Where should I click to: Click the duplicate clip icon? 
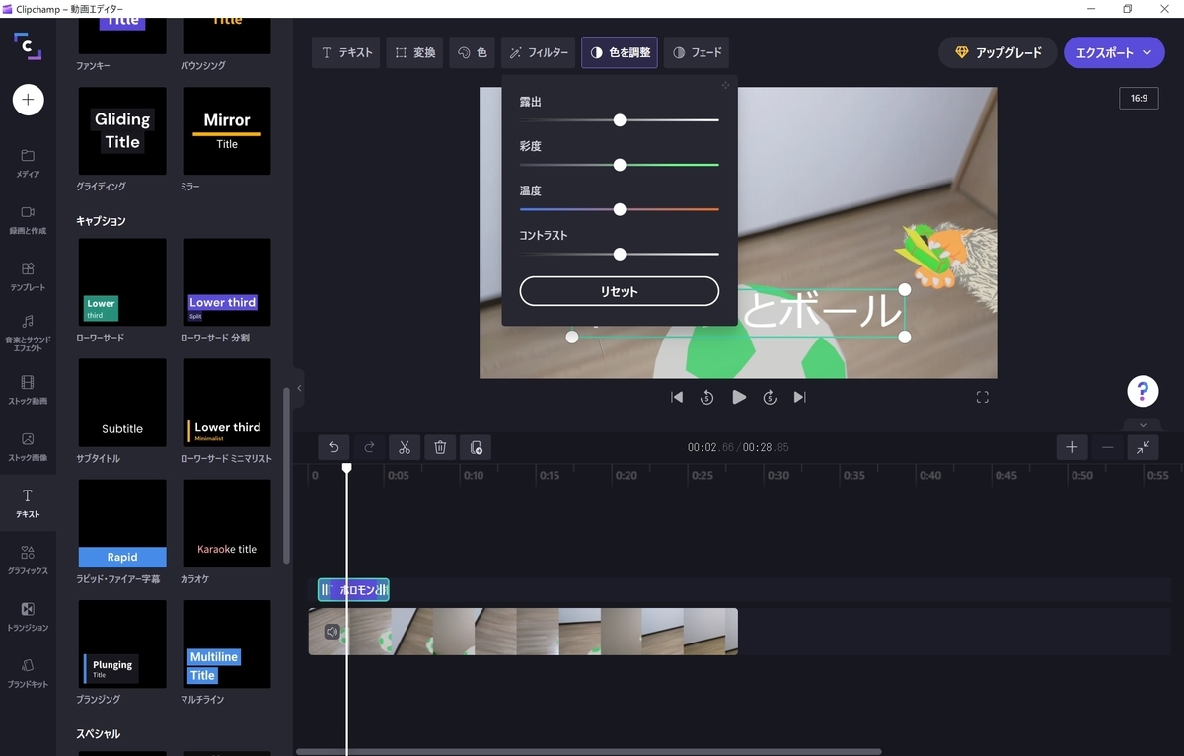pos(476,447)
